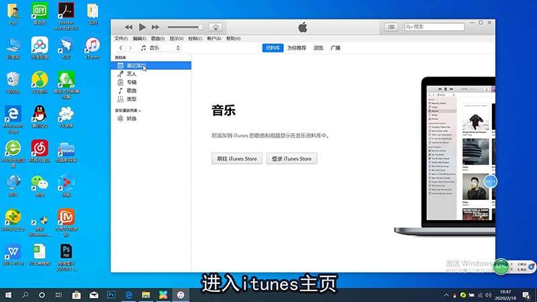The image size is (537, 302).
Task: Open the Baidu Netdisk desktop icon
Action: pyautogui.click(x=40, y=48)
